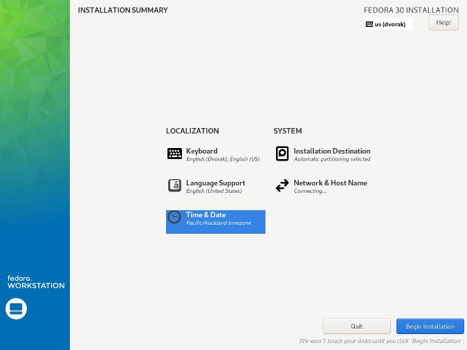Open Installation Destination label
467x350 pixels.
(x=332, y=151)
